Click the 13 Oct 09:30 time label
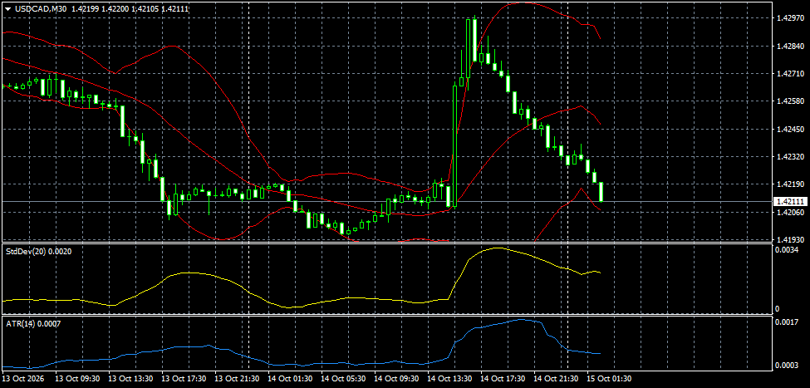 76,379
